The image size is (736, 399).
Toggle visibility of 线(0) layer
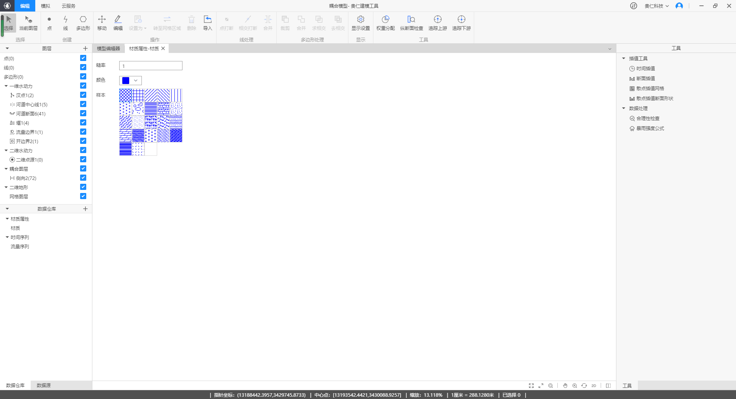(83, 67)
